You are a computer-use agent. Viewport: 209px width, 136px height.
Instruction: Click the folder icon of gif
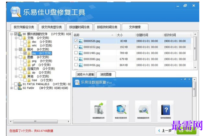point(29,65)
